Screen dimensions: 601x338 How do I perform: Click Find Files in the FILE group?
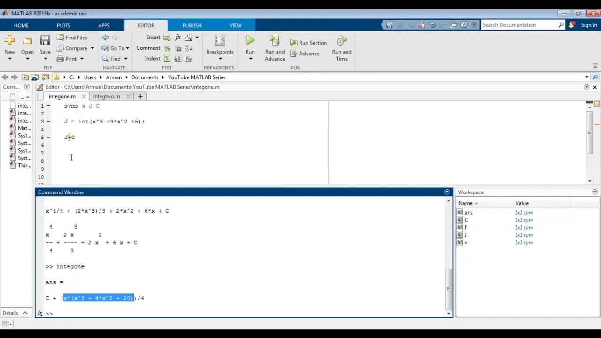(72, 38)
